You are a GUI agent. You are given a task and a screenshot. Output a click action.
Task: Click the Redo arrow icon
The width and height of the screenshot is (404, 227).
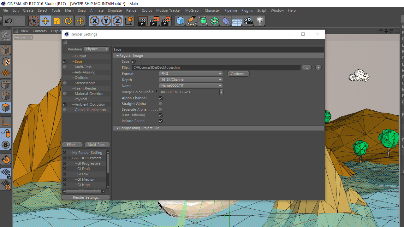tap(20, 21)
